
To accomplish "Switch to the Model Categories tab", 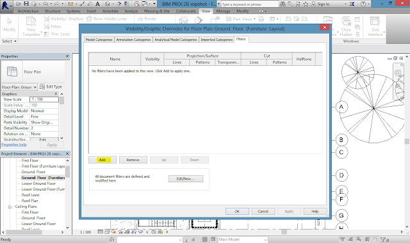I will 99,40.
